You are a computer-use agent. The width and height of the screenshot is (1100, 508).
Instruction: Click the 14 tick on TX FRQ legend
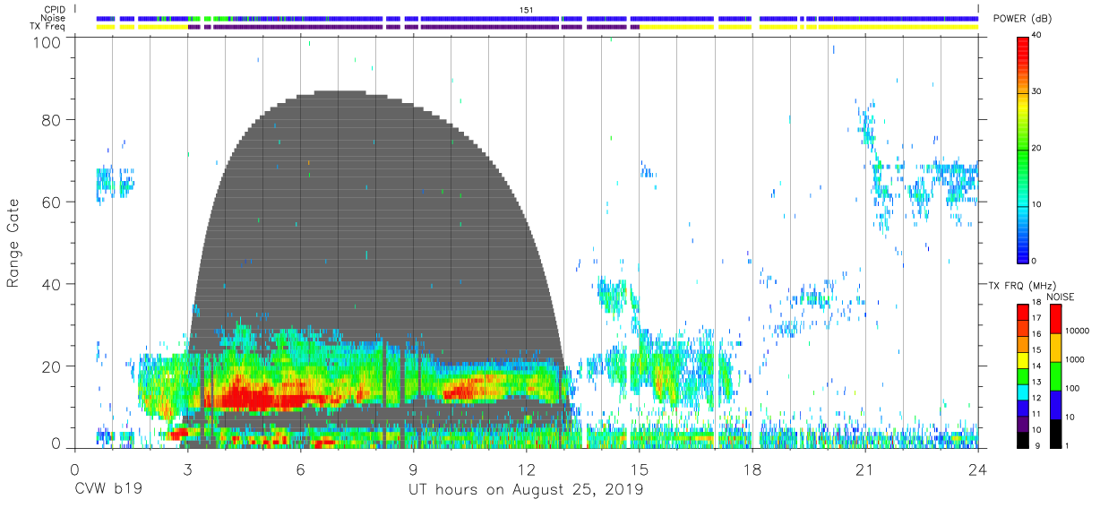[1038, 366]
